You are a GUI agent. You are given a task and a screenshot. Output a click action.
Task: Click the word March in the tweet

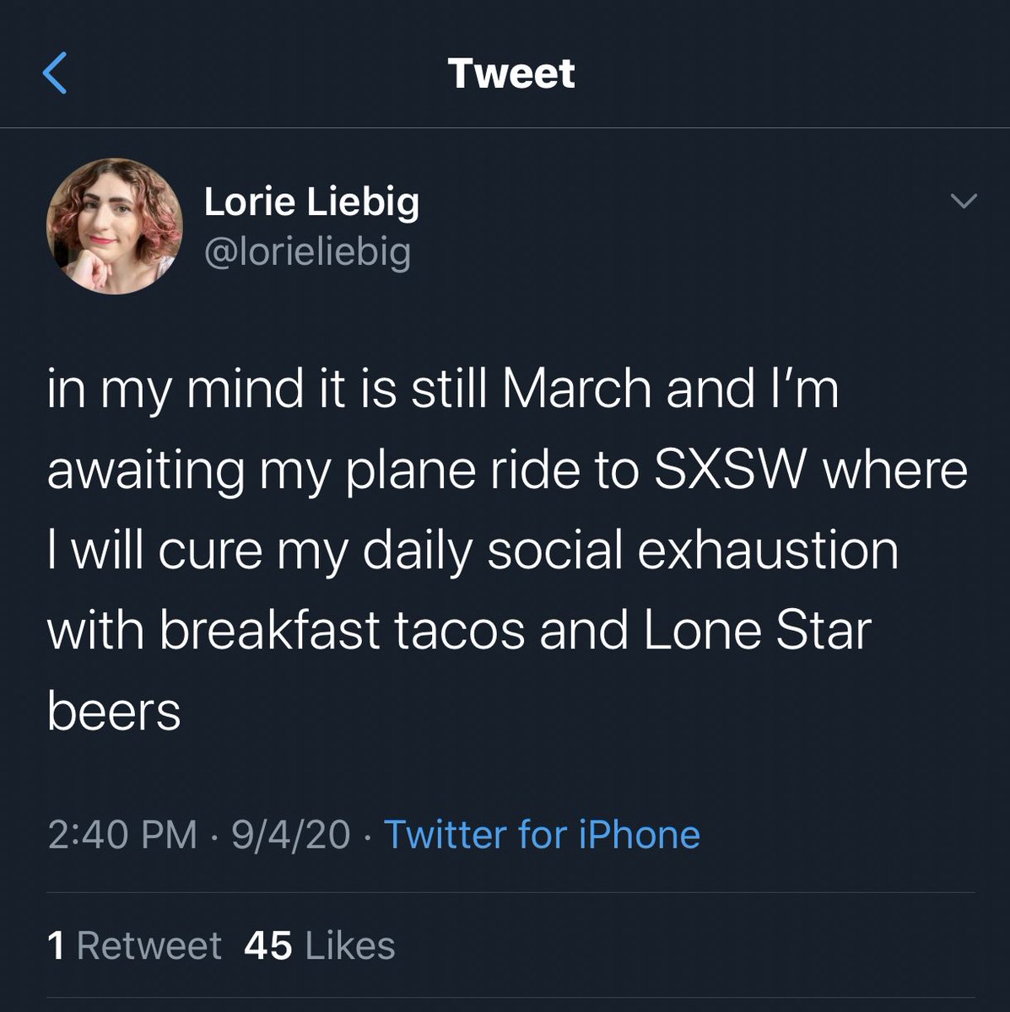576,389
